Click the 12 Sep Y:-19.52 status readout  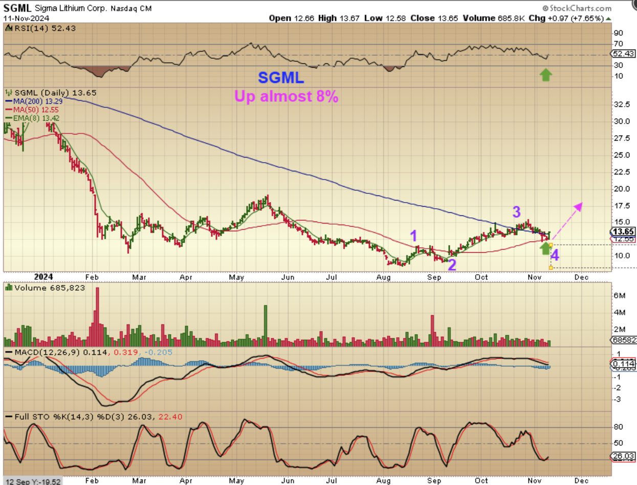tap(34, 481)
